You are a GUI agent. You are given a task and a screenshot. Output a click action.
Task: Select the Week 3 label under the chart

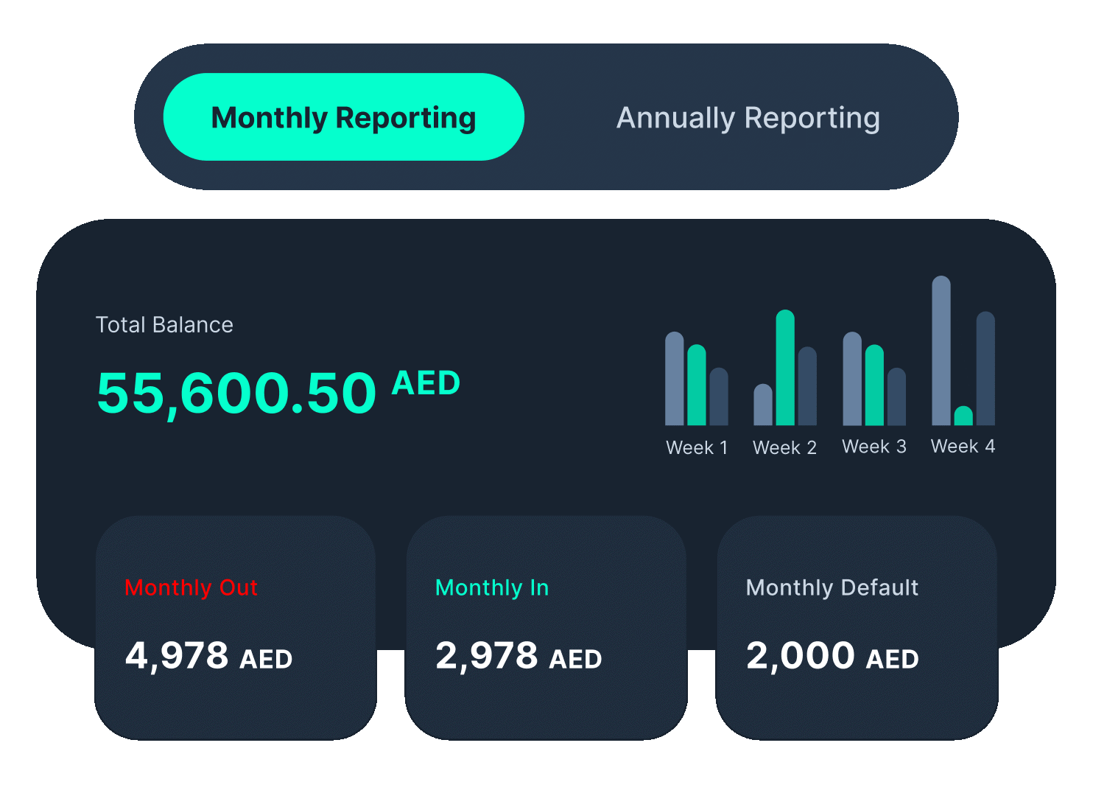tap(874, 447)
